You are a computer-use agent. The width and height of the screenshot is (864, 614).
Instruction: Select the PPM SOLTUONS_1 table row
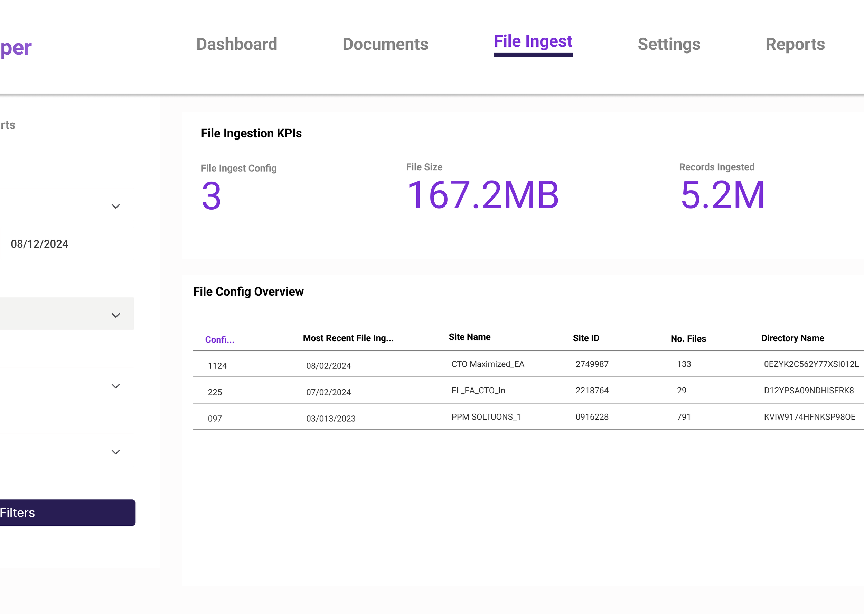(x=486, y=417)
